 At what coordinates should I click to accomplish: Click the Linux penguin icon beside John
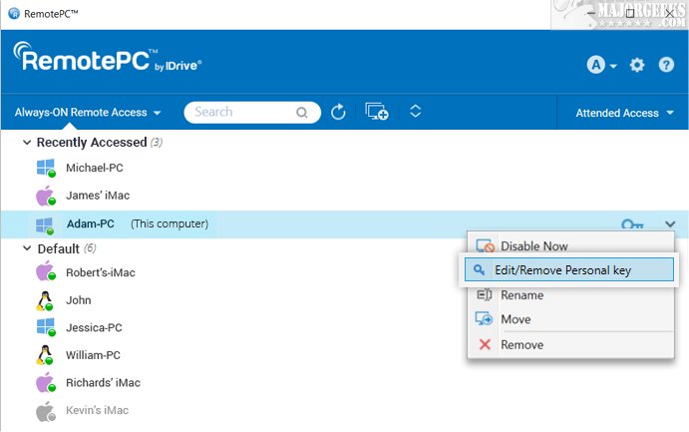click(x=45, y=300)
